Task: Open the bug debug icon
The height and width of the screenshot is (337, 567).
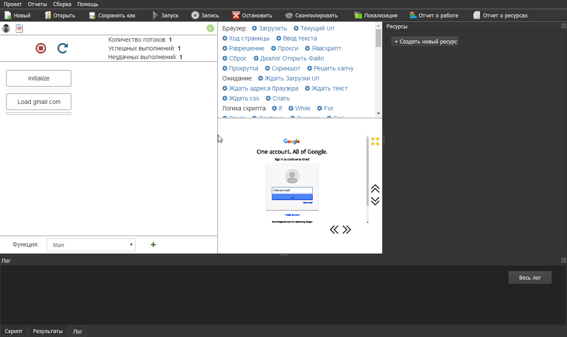Action: [x=6, y=29]
